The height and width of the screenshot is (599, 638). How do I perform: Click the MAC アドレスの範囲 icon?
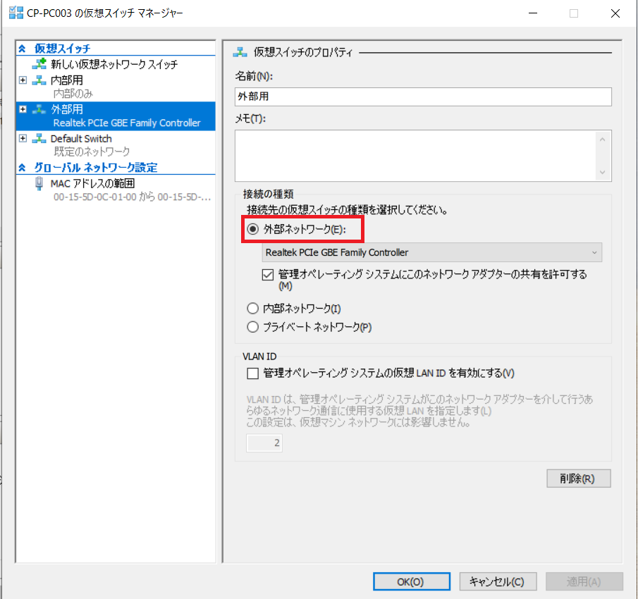(x=39, y=184)
